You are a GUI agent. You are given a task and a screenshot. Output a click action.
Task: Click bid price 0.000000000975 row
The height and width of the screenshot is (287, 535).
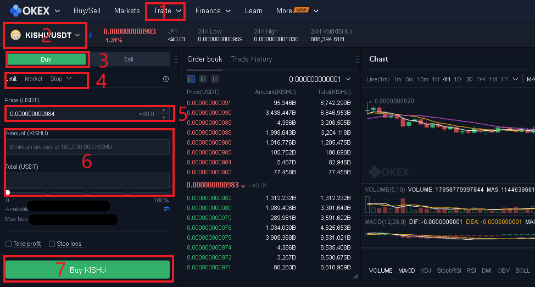pyautogui.click(x=269, y=238)
